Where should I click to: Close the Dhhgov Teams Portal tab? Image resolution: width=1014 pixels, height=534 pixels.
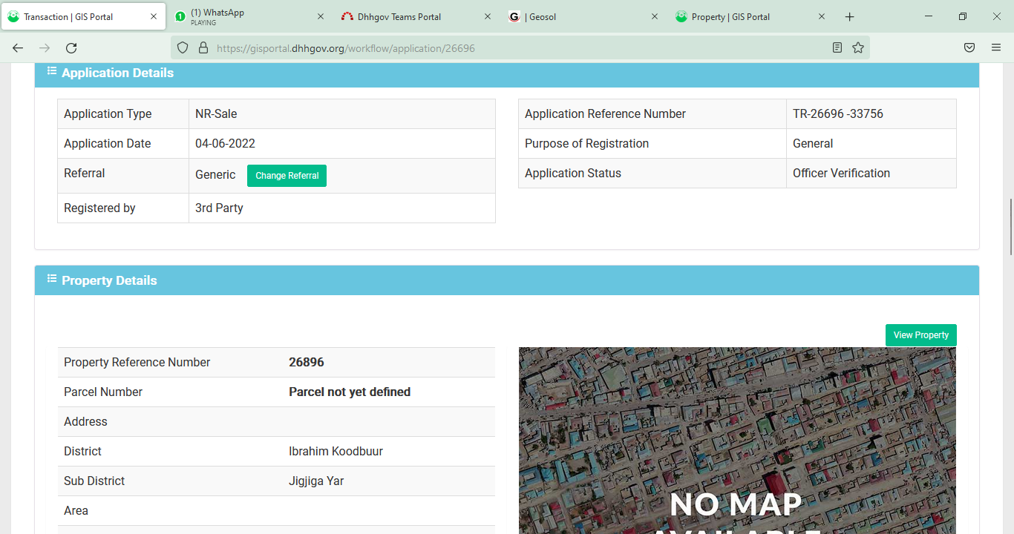click(488, 16)
